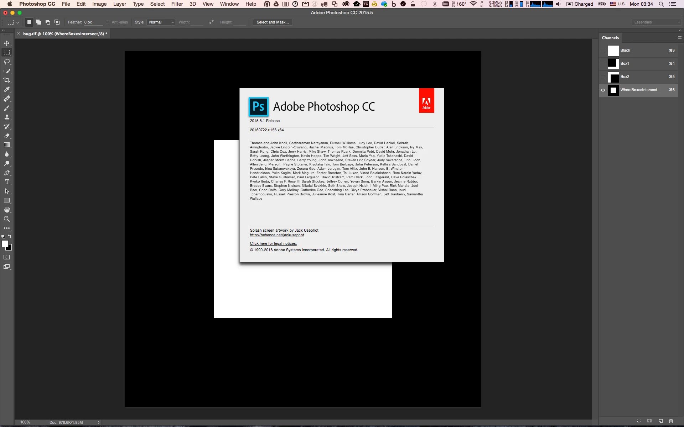Image resolution: width=684 pixels, height=427 pixels.
Task: Select the Lasso tool
Action: [7, 62]
